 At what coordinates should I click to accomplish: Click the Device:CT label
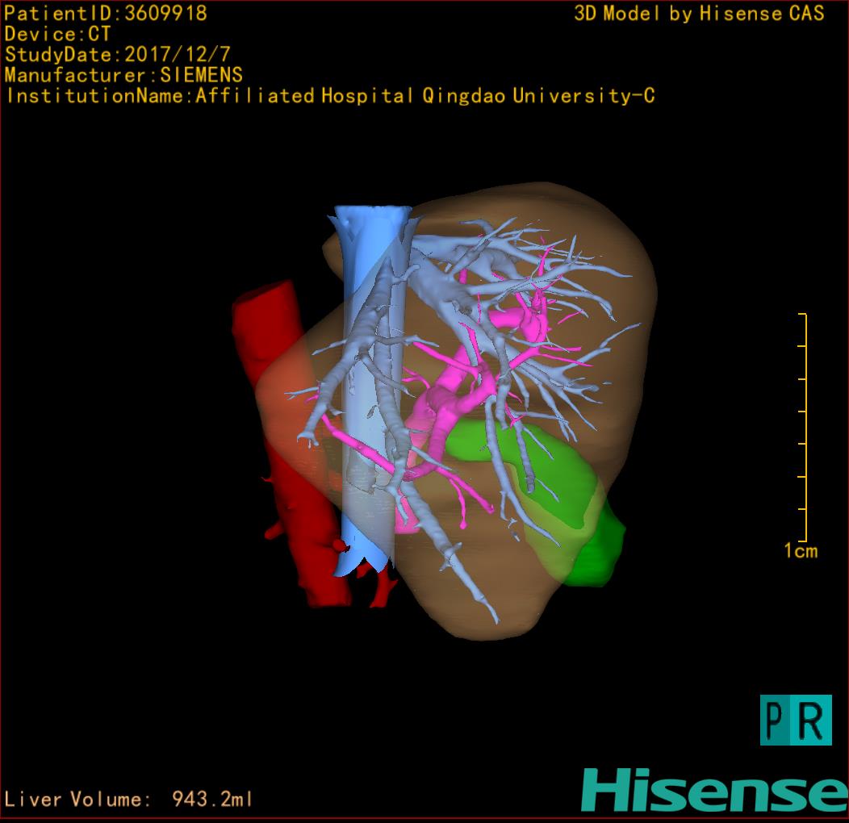(57, 34)
